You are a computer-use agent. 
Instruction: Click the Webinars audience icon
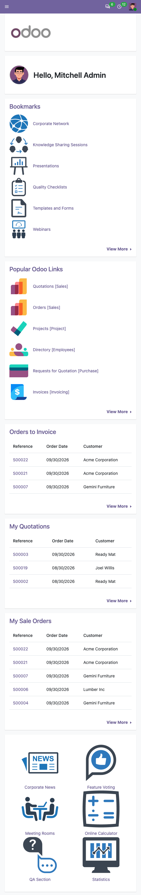tap(19, 230)
